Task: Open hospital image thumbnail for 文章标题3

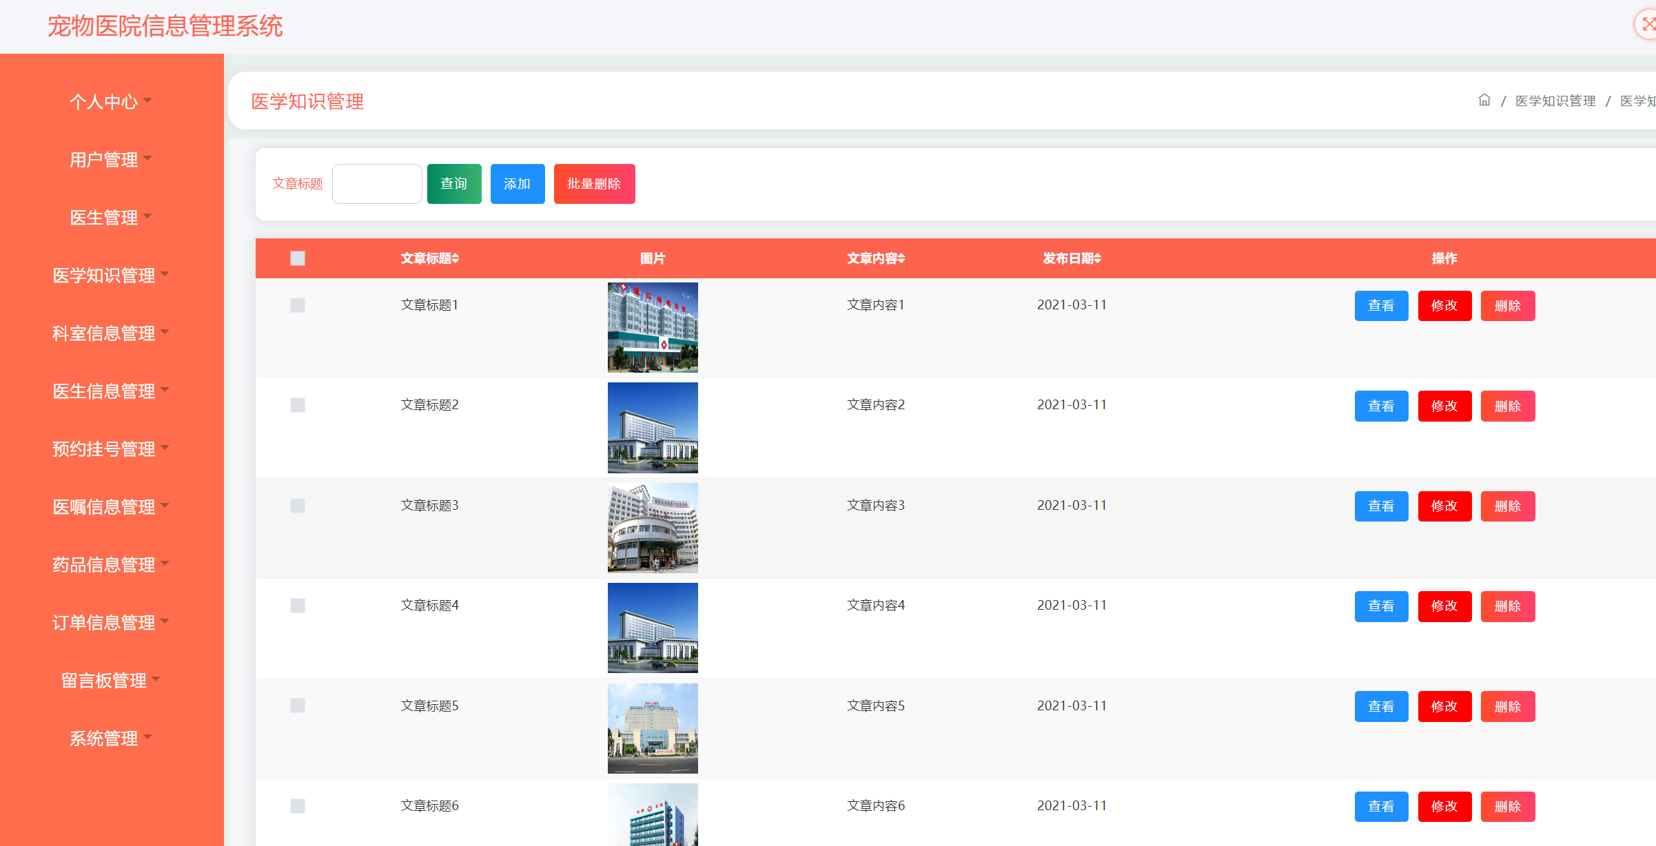Action: tap(653, 528)
